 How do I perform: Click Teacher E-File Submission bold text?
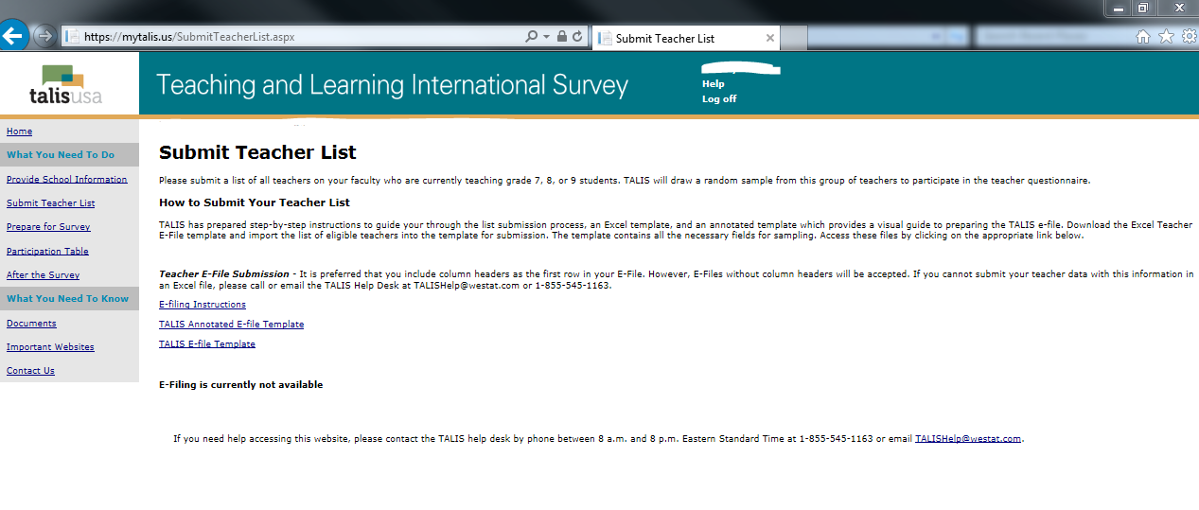pos(224,273)
